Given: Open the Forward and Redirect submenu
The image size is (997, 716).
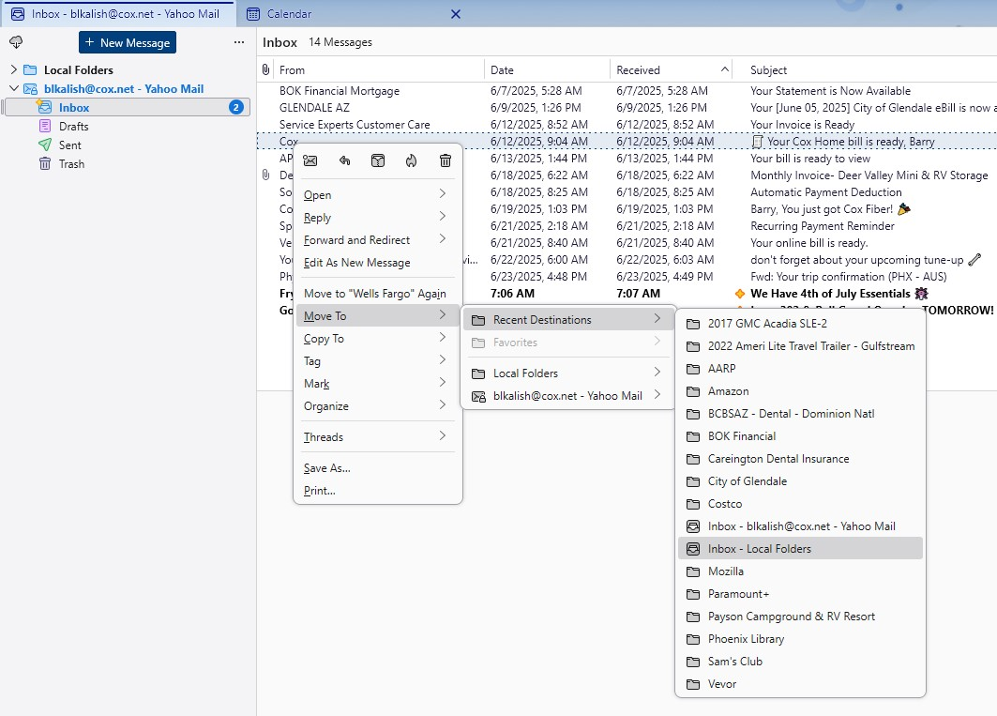Looking at the screenshot, I should tap(378, 240).
